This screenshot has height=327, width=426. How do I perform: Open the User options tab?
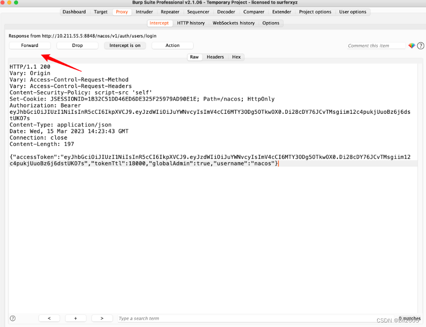(x=353, y=12)
